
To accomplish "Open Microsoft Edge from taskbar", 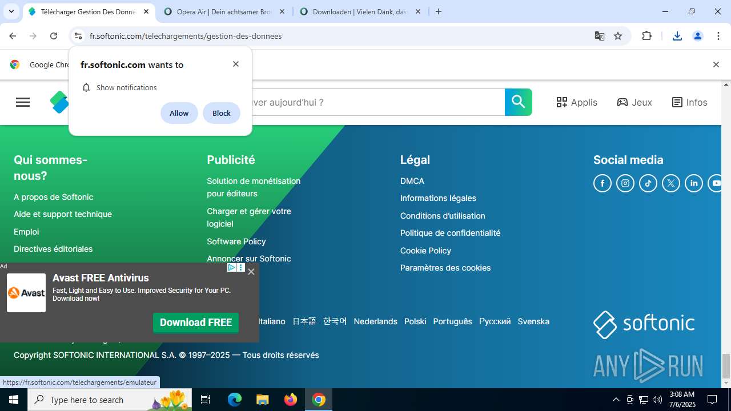I will pyautogui.click(x=235, y=400).
